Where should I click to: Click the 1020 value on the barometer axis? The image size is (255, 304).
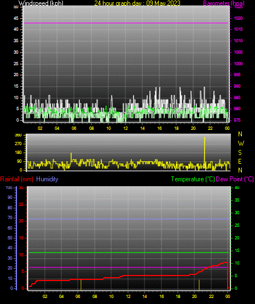pos(238,18)
